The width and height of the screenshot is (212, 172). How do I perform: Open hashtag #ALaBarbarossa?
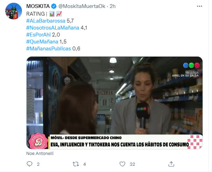click(x=46, y=21)
